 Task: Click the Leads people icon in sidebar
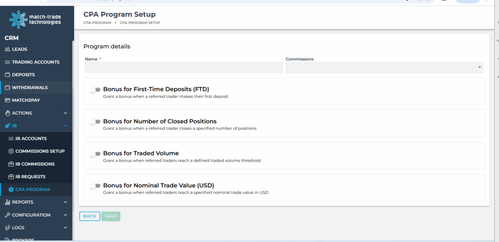click(7, 49)
